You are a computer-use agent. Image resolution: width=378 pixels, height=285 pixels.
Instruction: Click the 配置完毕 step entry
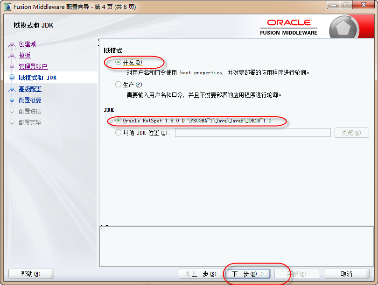(x=30, y=122)
